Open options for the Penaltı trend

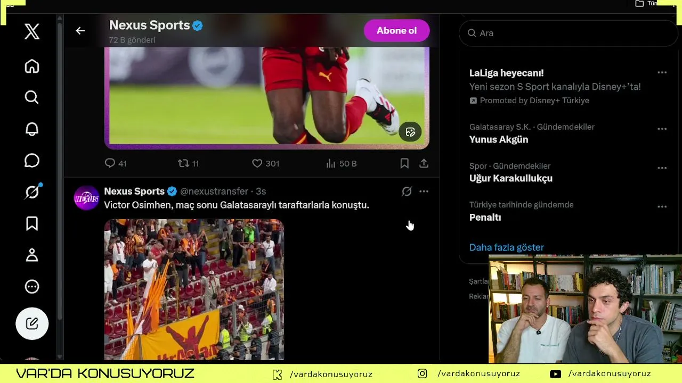click(x=662, y=207)
